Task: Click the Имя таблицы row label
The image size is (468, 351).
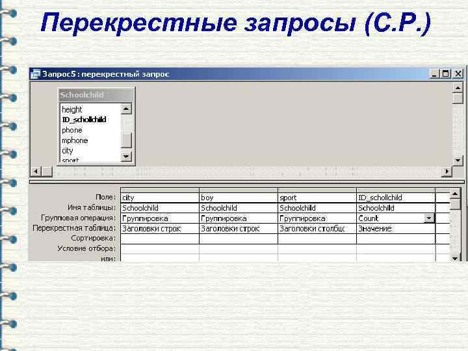Action: (x=92, y=207)
